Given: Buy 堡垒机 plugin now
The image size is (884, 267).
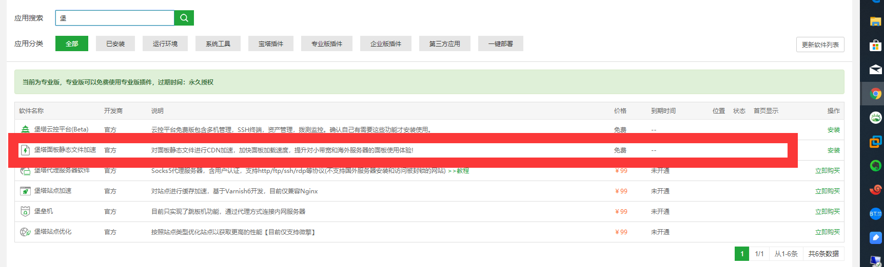Looking at the screenshot, I should click(828, 212).
